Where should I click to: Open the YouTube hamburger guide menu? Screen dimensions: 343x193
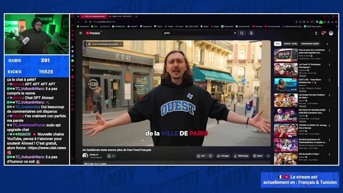click(80, 33)
